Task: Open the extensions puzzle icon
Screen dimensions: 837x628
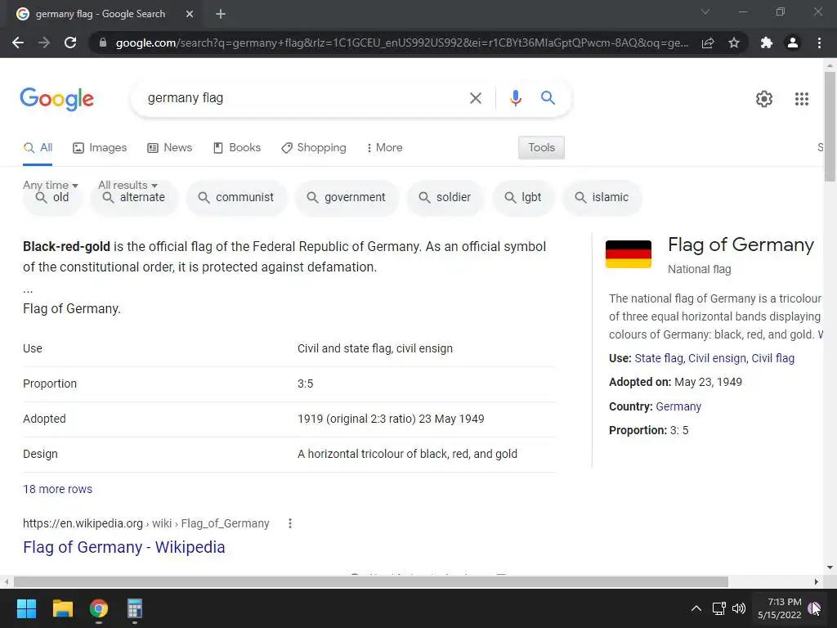Action: coord(767,43)
